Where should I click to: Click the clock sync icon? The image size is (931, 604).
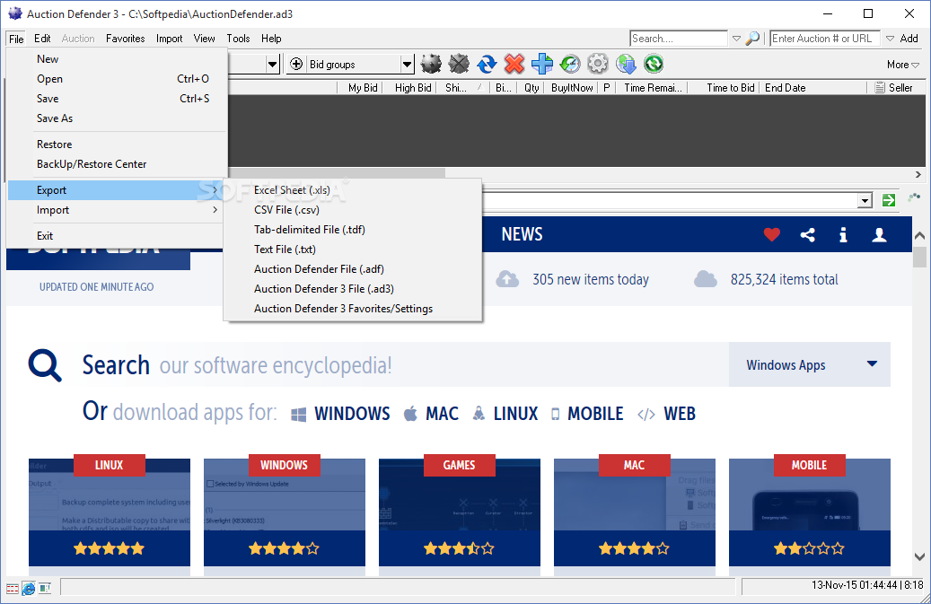(570, 64)
